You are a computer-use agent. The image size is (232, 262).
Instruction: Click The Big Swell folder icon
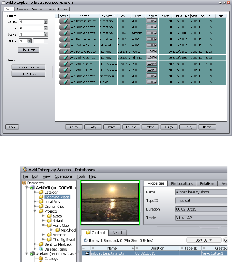tap(49, 239)
